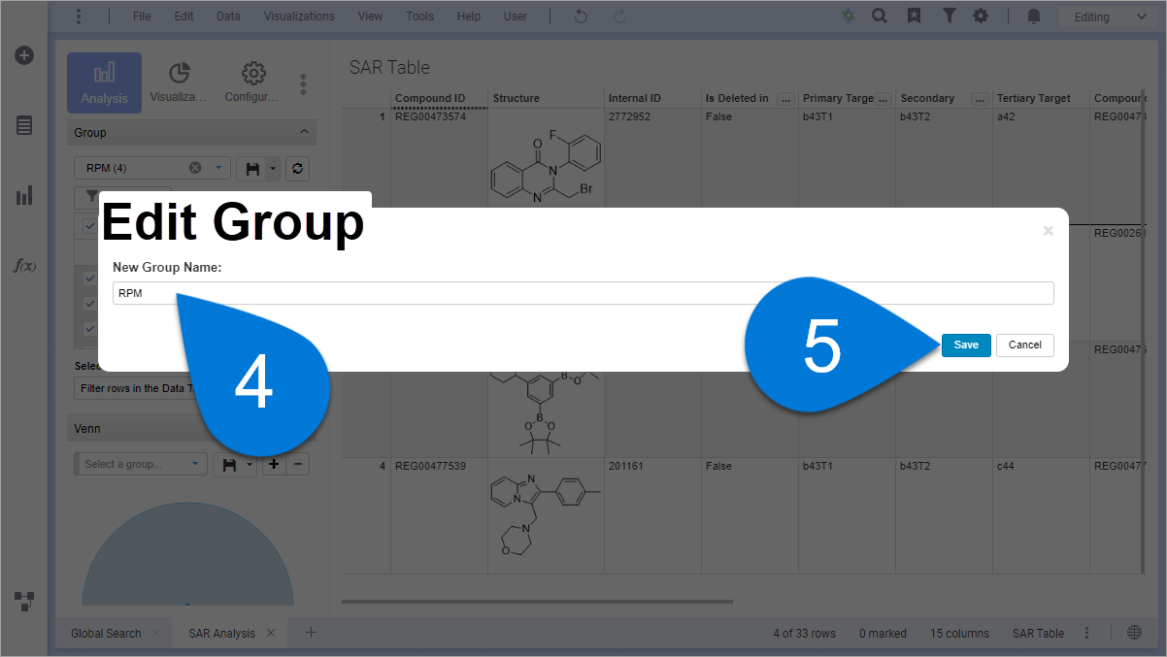Open the save group dropdown arrow
Screen dimensions: 1167x657
point(273,168)
